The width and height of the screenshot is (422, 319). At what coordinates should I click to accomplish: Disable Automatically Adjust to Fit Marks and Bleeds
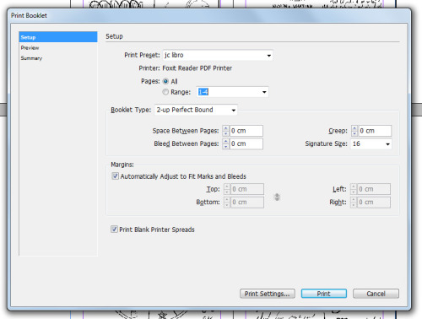pos(115,176)
